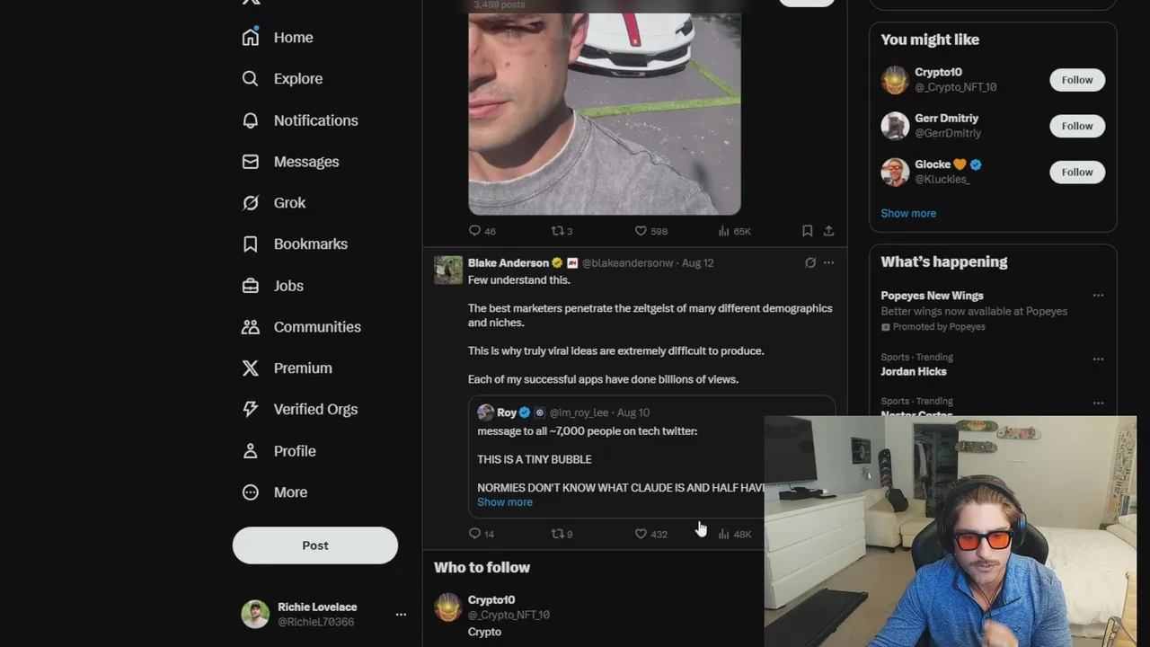Expand Roy's quoted tweet with Show more
The image size is (1150, 647).
[x=505, y=502]
